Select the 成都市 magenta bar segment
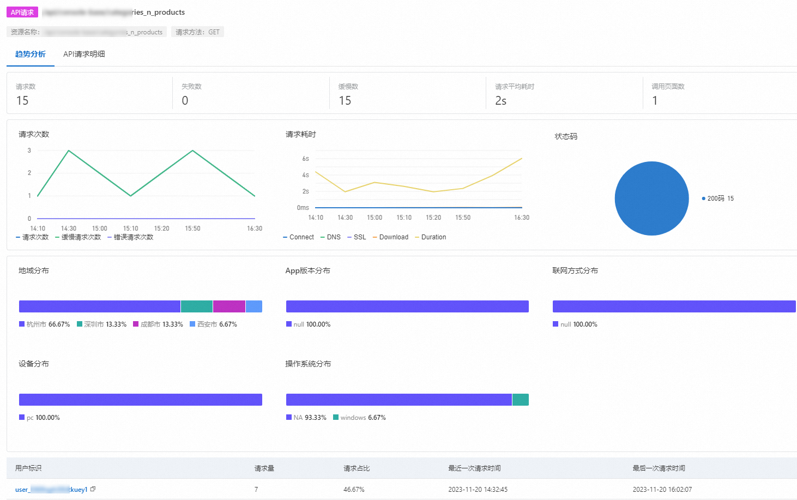This screenshot has height=500, width=797. [x=229, y=306]
